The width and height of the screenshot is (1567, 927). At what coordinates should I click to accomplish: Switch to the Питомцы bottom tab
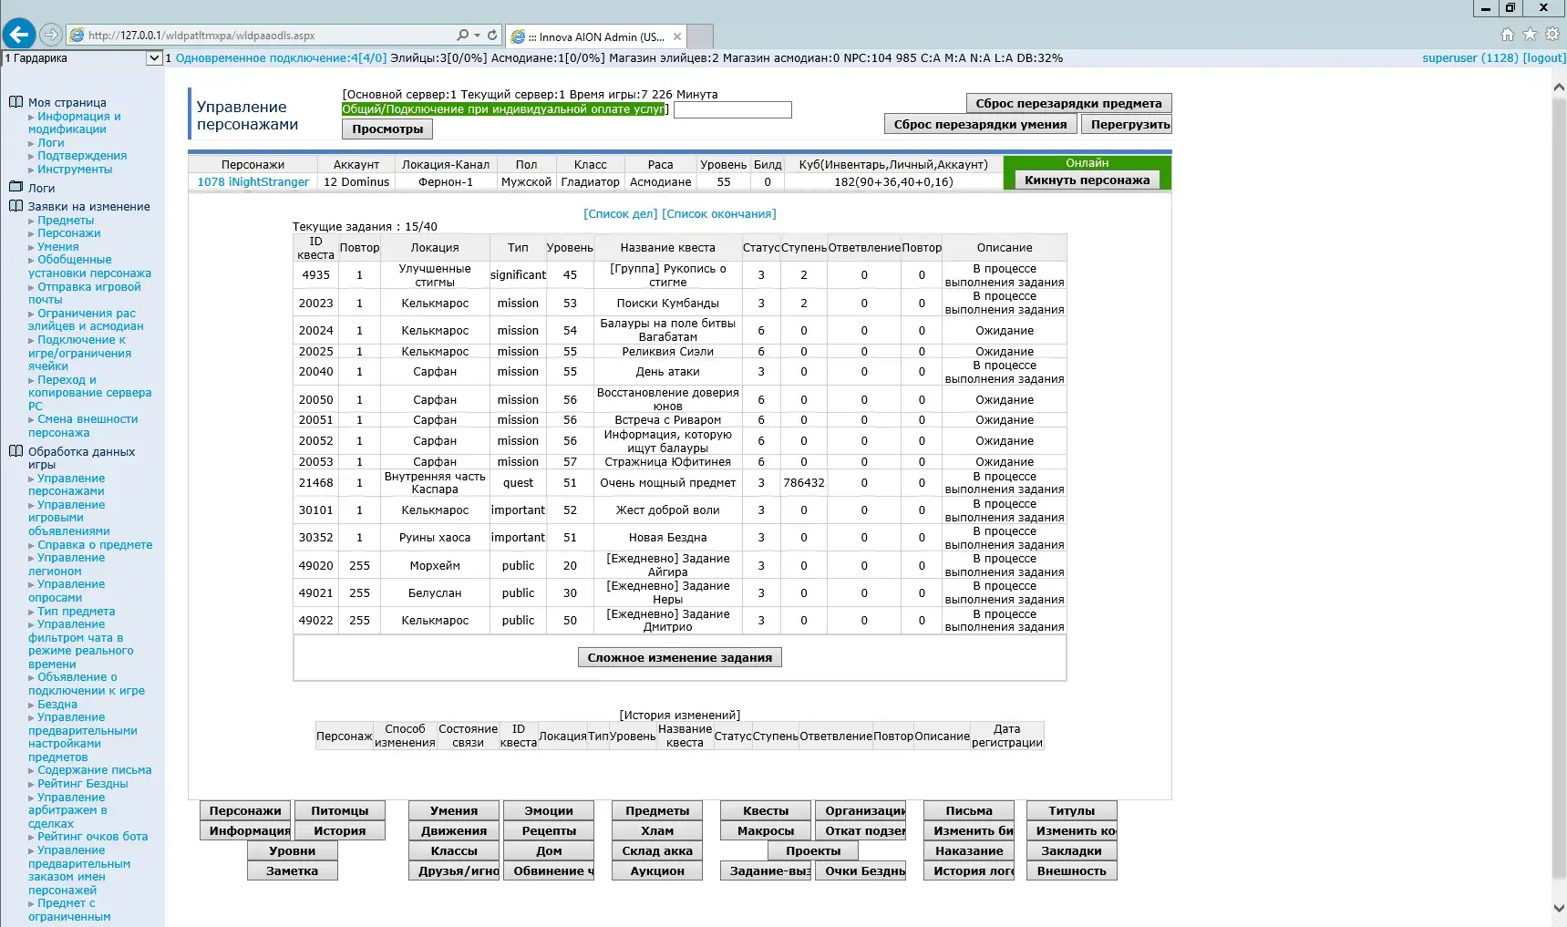(x=340, y=810)
